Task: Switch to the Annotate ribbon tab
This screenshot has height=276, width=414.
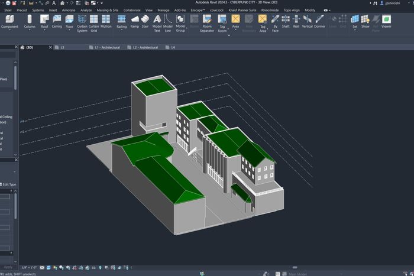Action: (69, 10)
